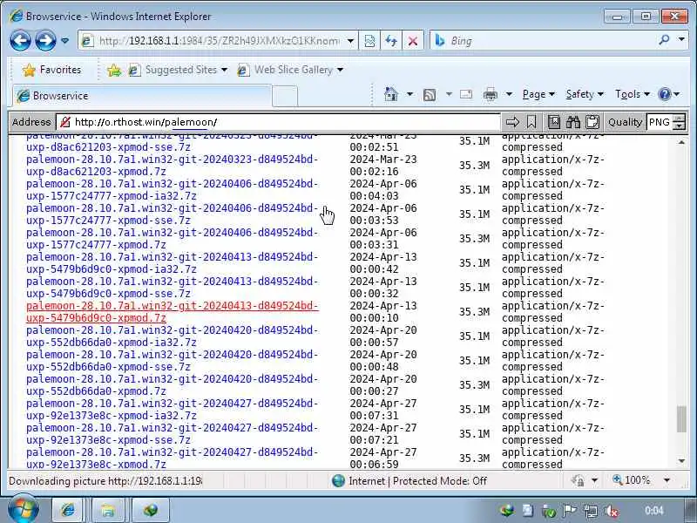Click the muted volume tray icon
The height and width of the screenshot is (523, 697).
(612, 511)
